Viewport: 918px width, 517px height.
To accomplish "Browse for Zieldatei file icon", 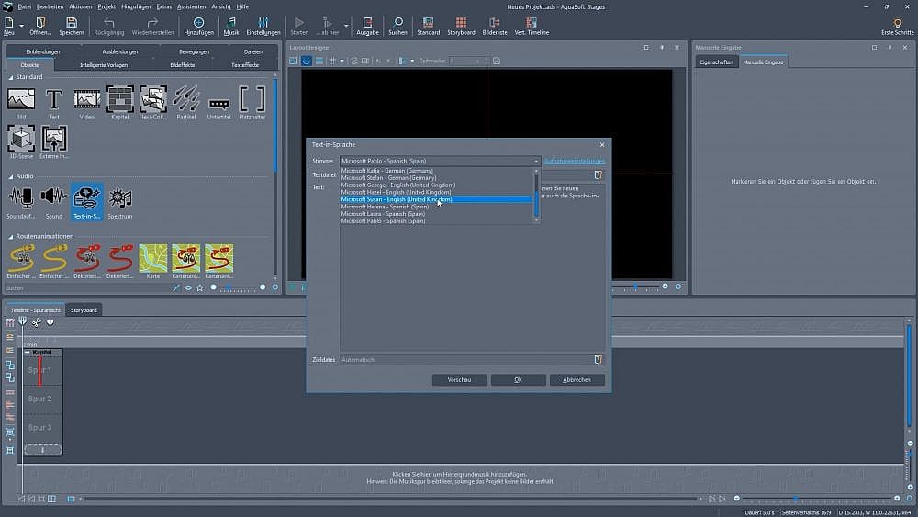I will pos(598,360).
